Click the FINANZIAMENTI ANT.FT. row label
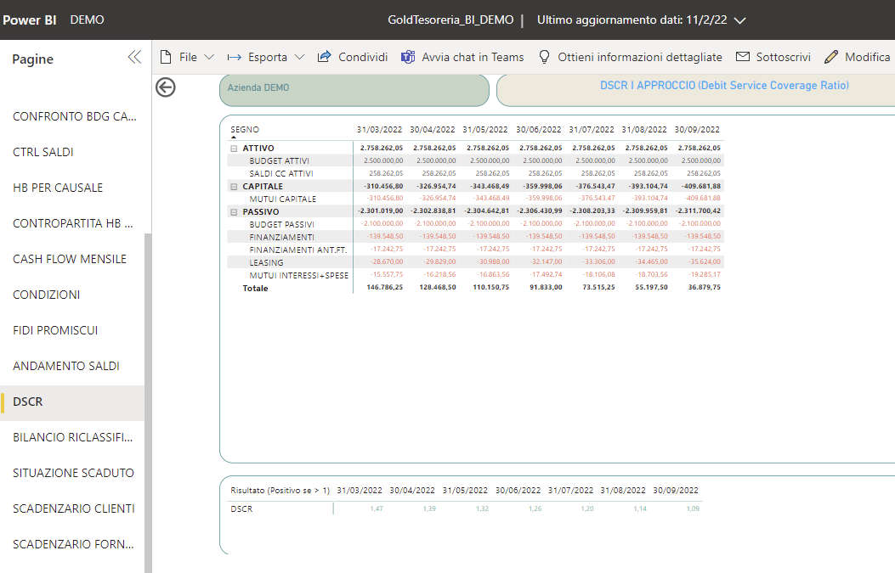The height and width of the screenshot is (573, 895). 298,250
